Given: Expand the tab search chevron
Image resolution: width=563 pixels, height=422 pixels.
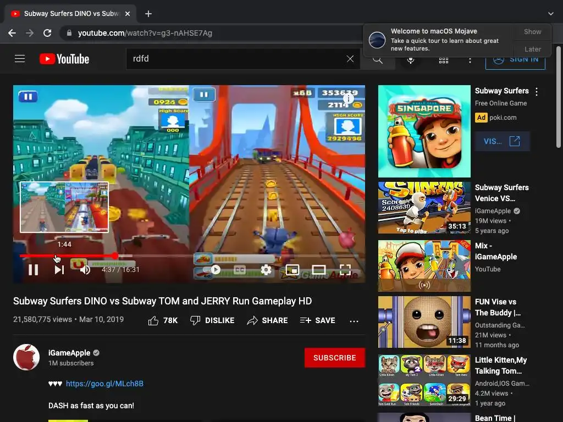Looking at the screenshot, I should click(551, 14).
